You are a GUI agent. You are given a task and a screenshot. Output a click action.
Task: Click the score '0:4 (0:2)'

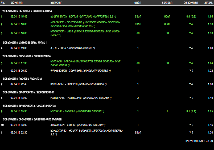191,17
